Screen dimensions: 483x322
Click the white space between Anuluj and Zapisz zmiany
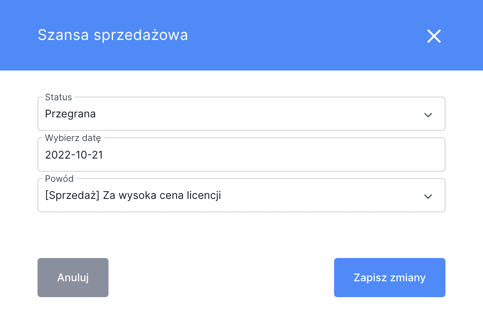220,278
